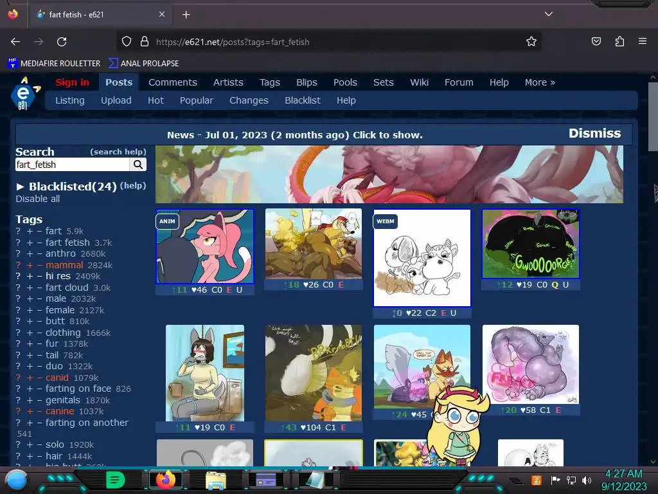Image resolution: width=658 pixels, height=494 pixels.
Task: Open the Pools page
Action: pyautogui.click(x=345, y=82)
